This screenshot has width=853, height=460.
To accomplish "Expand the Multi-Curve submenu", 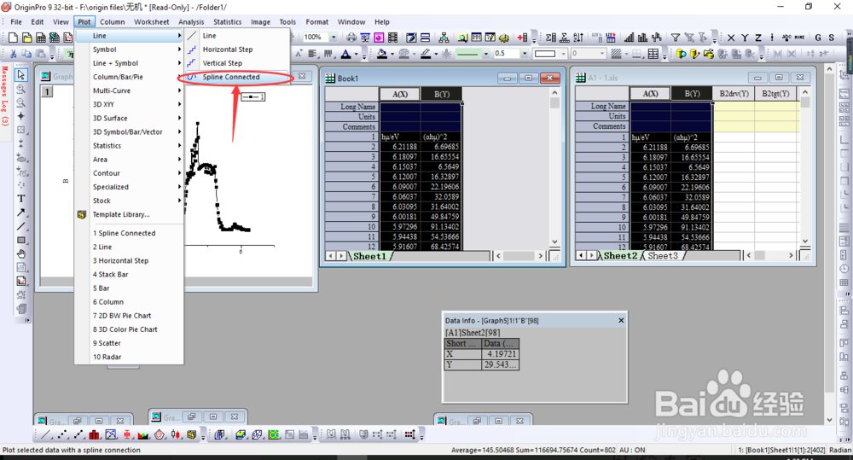I will [x=130, y=91].
